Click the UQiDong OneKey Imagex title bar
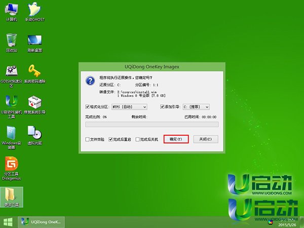Screen dimensions: 304x228 pyautogui.click(x=152, y=67)
